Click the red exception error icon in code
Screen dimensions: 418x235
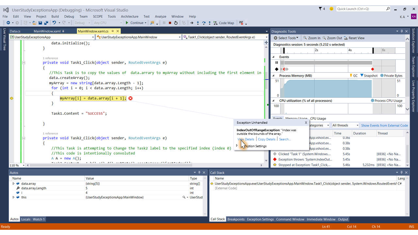click(130, 98)
